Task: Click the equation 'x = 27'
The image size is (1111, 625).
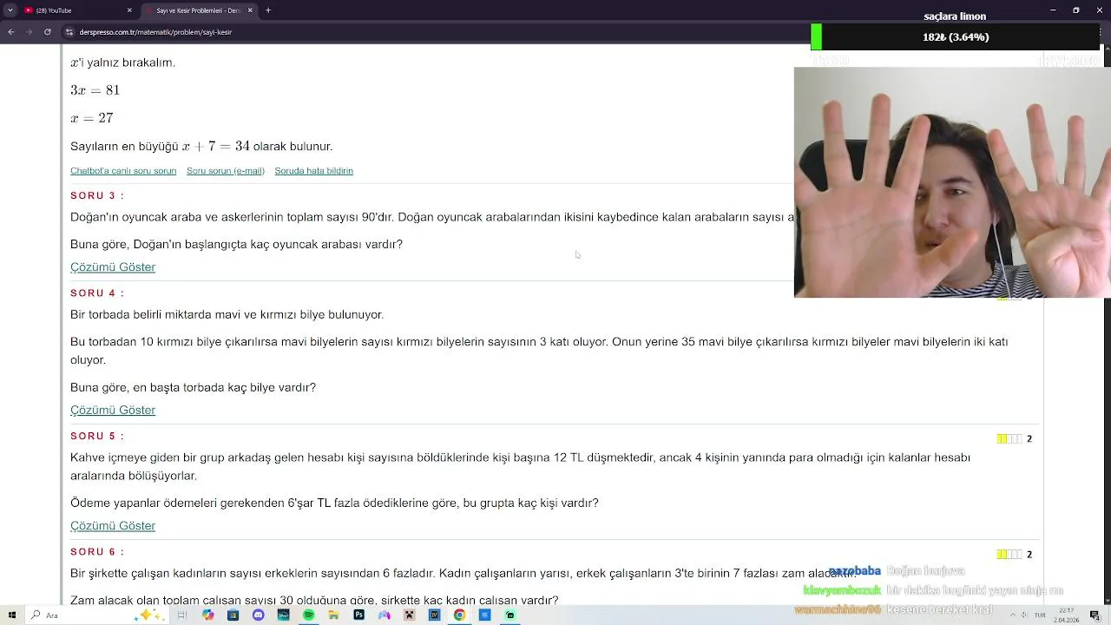Action: (92, 118)
